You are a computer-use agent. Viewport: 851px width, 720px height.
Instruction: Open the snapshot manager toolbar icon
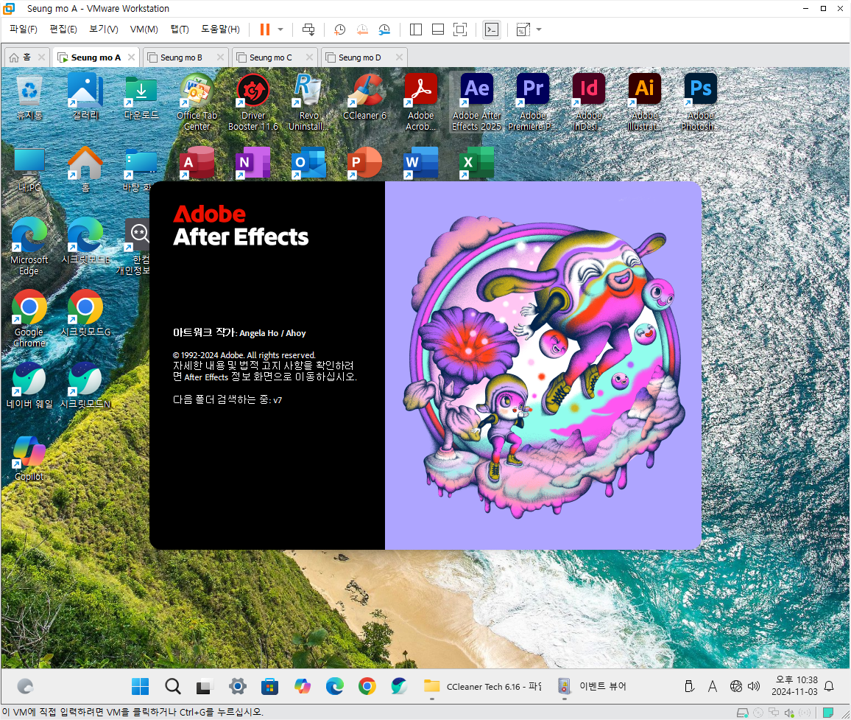pyautogui.click(x=384, y=29)
